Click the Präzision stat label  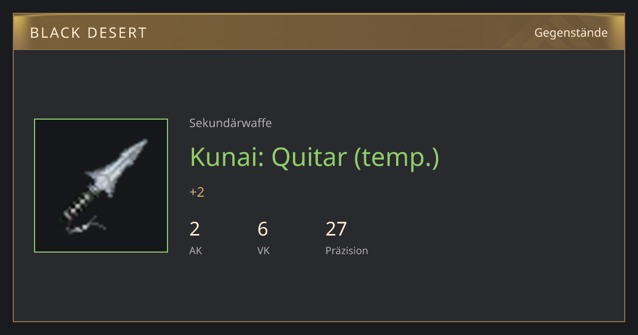347,250
